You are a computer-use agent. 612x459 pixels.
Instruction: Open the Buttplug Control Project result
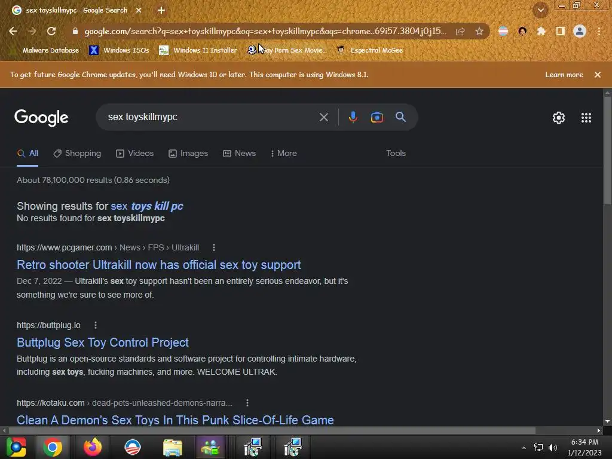[103, 342]
